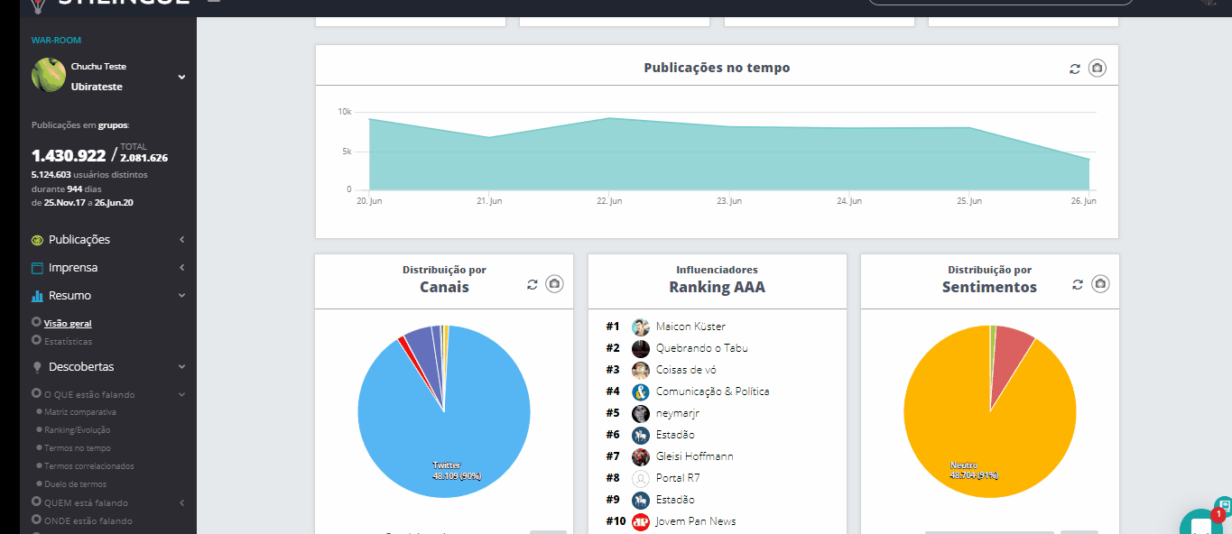1232x534 pixels.
Task: Open Matriz comparativa menu item
Action: (80, 412)
